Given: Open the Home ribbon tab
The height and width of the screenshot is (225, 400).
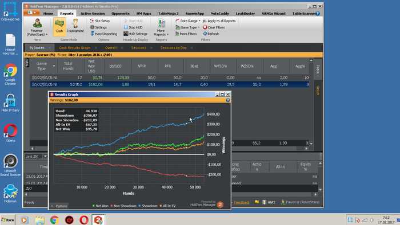Looking at the screenshot, I should [48, 14].
